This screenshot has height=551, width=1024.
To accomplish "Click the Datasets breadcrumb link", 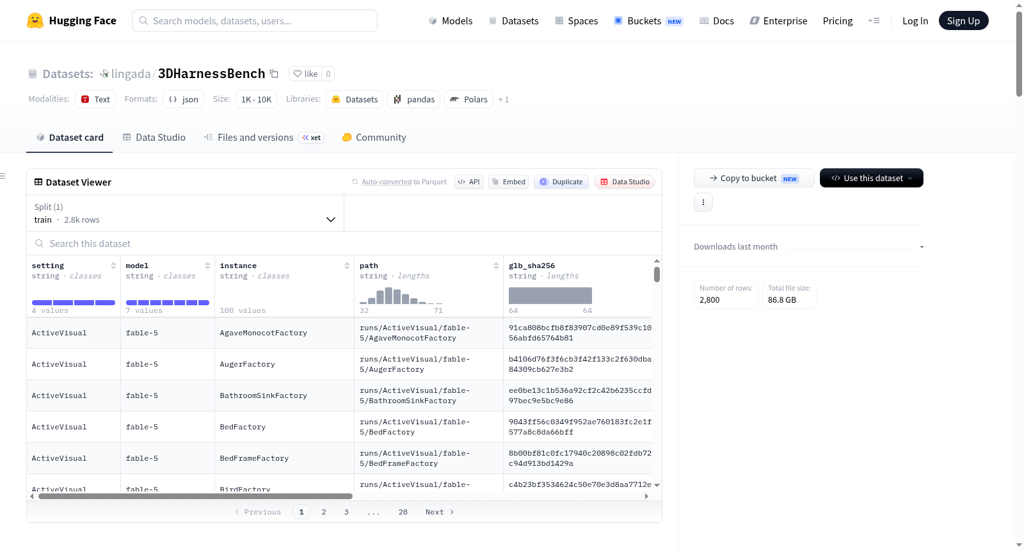I will [x=67, y=74].
